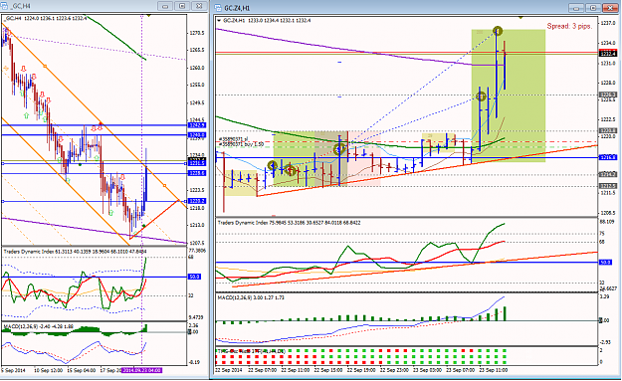The width and height of the screenshot is (622, 381).
Task: Click the 77.3806 value on the H4 indicator scale
Action: pyautogui.click(x=197, y=250)
